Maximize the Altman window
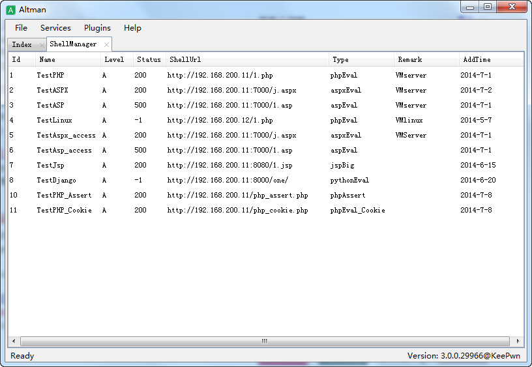The image size is (532, 367). tap(488, 7)
